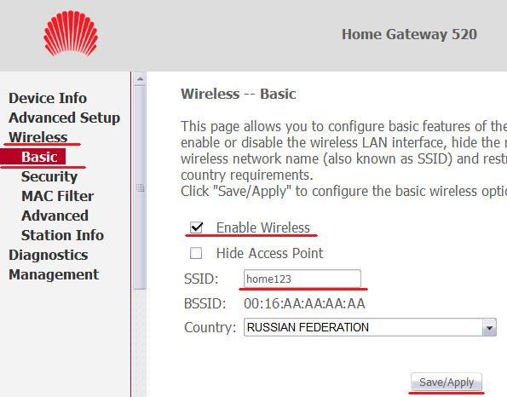This screenshot has width=507, height=397.
Task: Open the wireless Advanced settings page
Action: click(55, 216)
